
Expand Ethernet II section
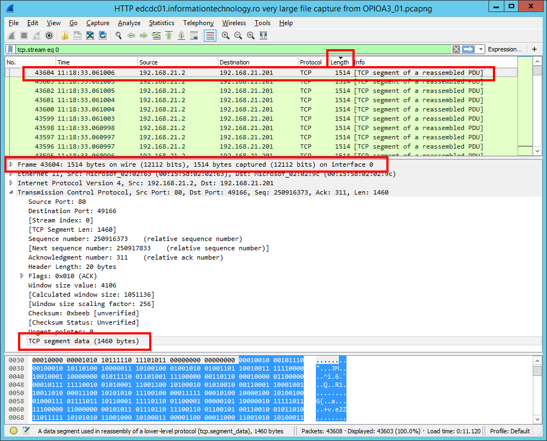[x=11, y=174]
